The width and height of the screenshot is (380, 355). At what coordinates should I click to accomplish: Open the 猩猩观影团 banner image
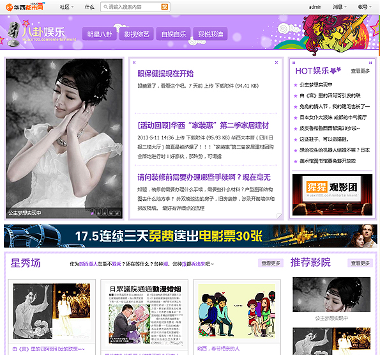point(332,194)
